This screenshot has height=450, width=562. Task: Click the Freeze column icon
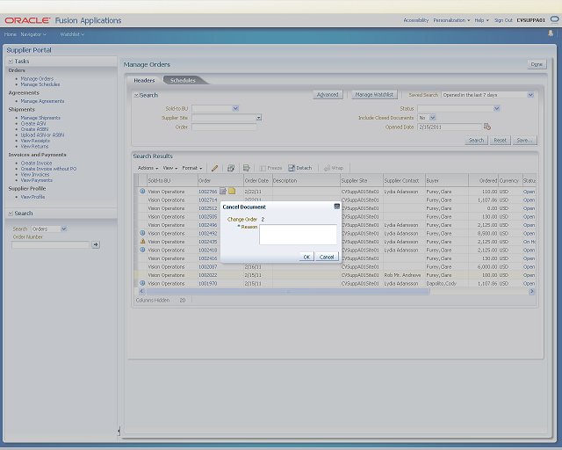pos(263,168)
